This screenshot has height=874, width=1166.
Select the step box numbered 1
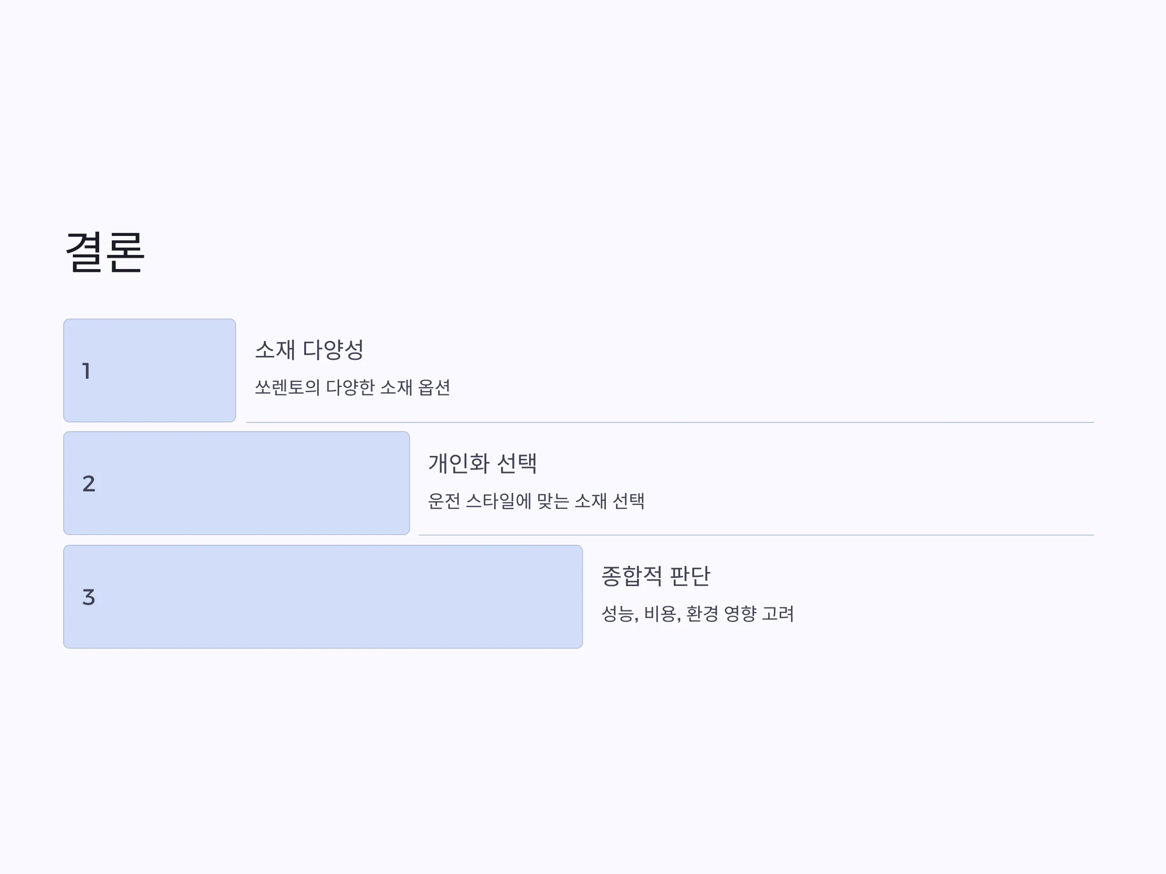(x=150, y=370)
